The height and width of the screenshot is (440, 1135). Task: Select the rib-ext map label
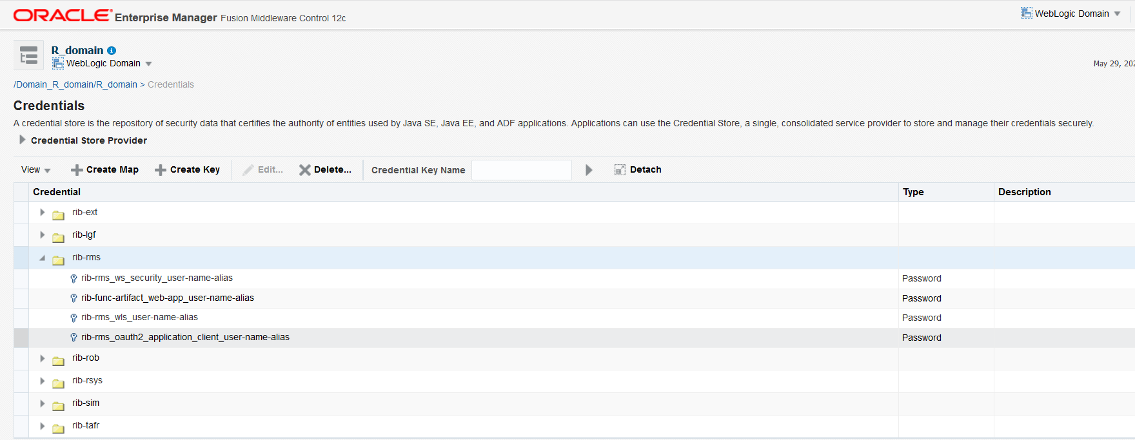(84, 212)
